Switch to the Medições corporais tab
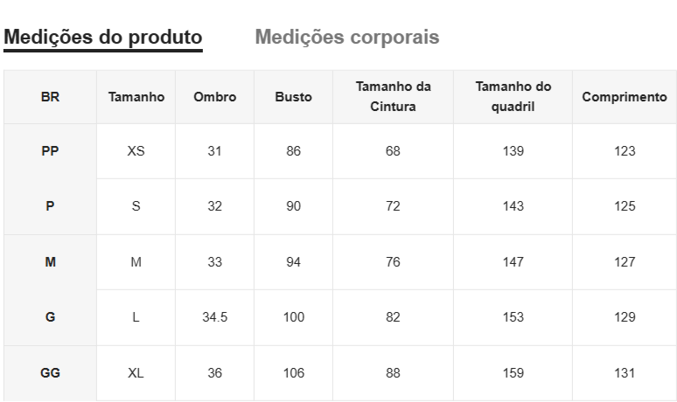This screenshot has width=677, height=402. pos(347,38)
